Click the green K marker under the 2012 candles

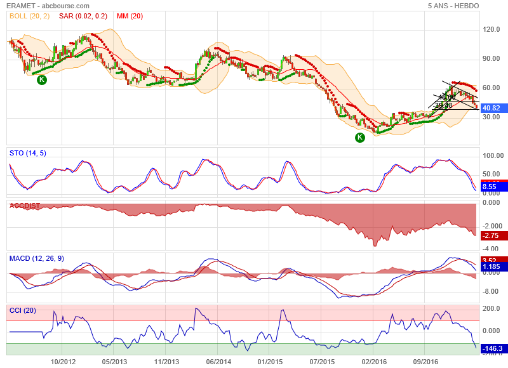pyautogui.click(x=41, y=79)
